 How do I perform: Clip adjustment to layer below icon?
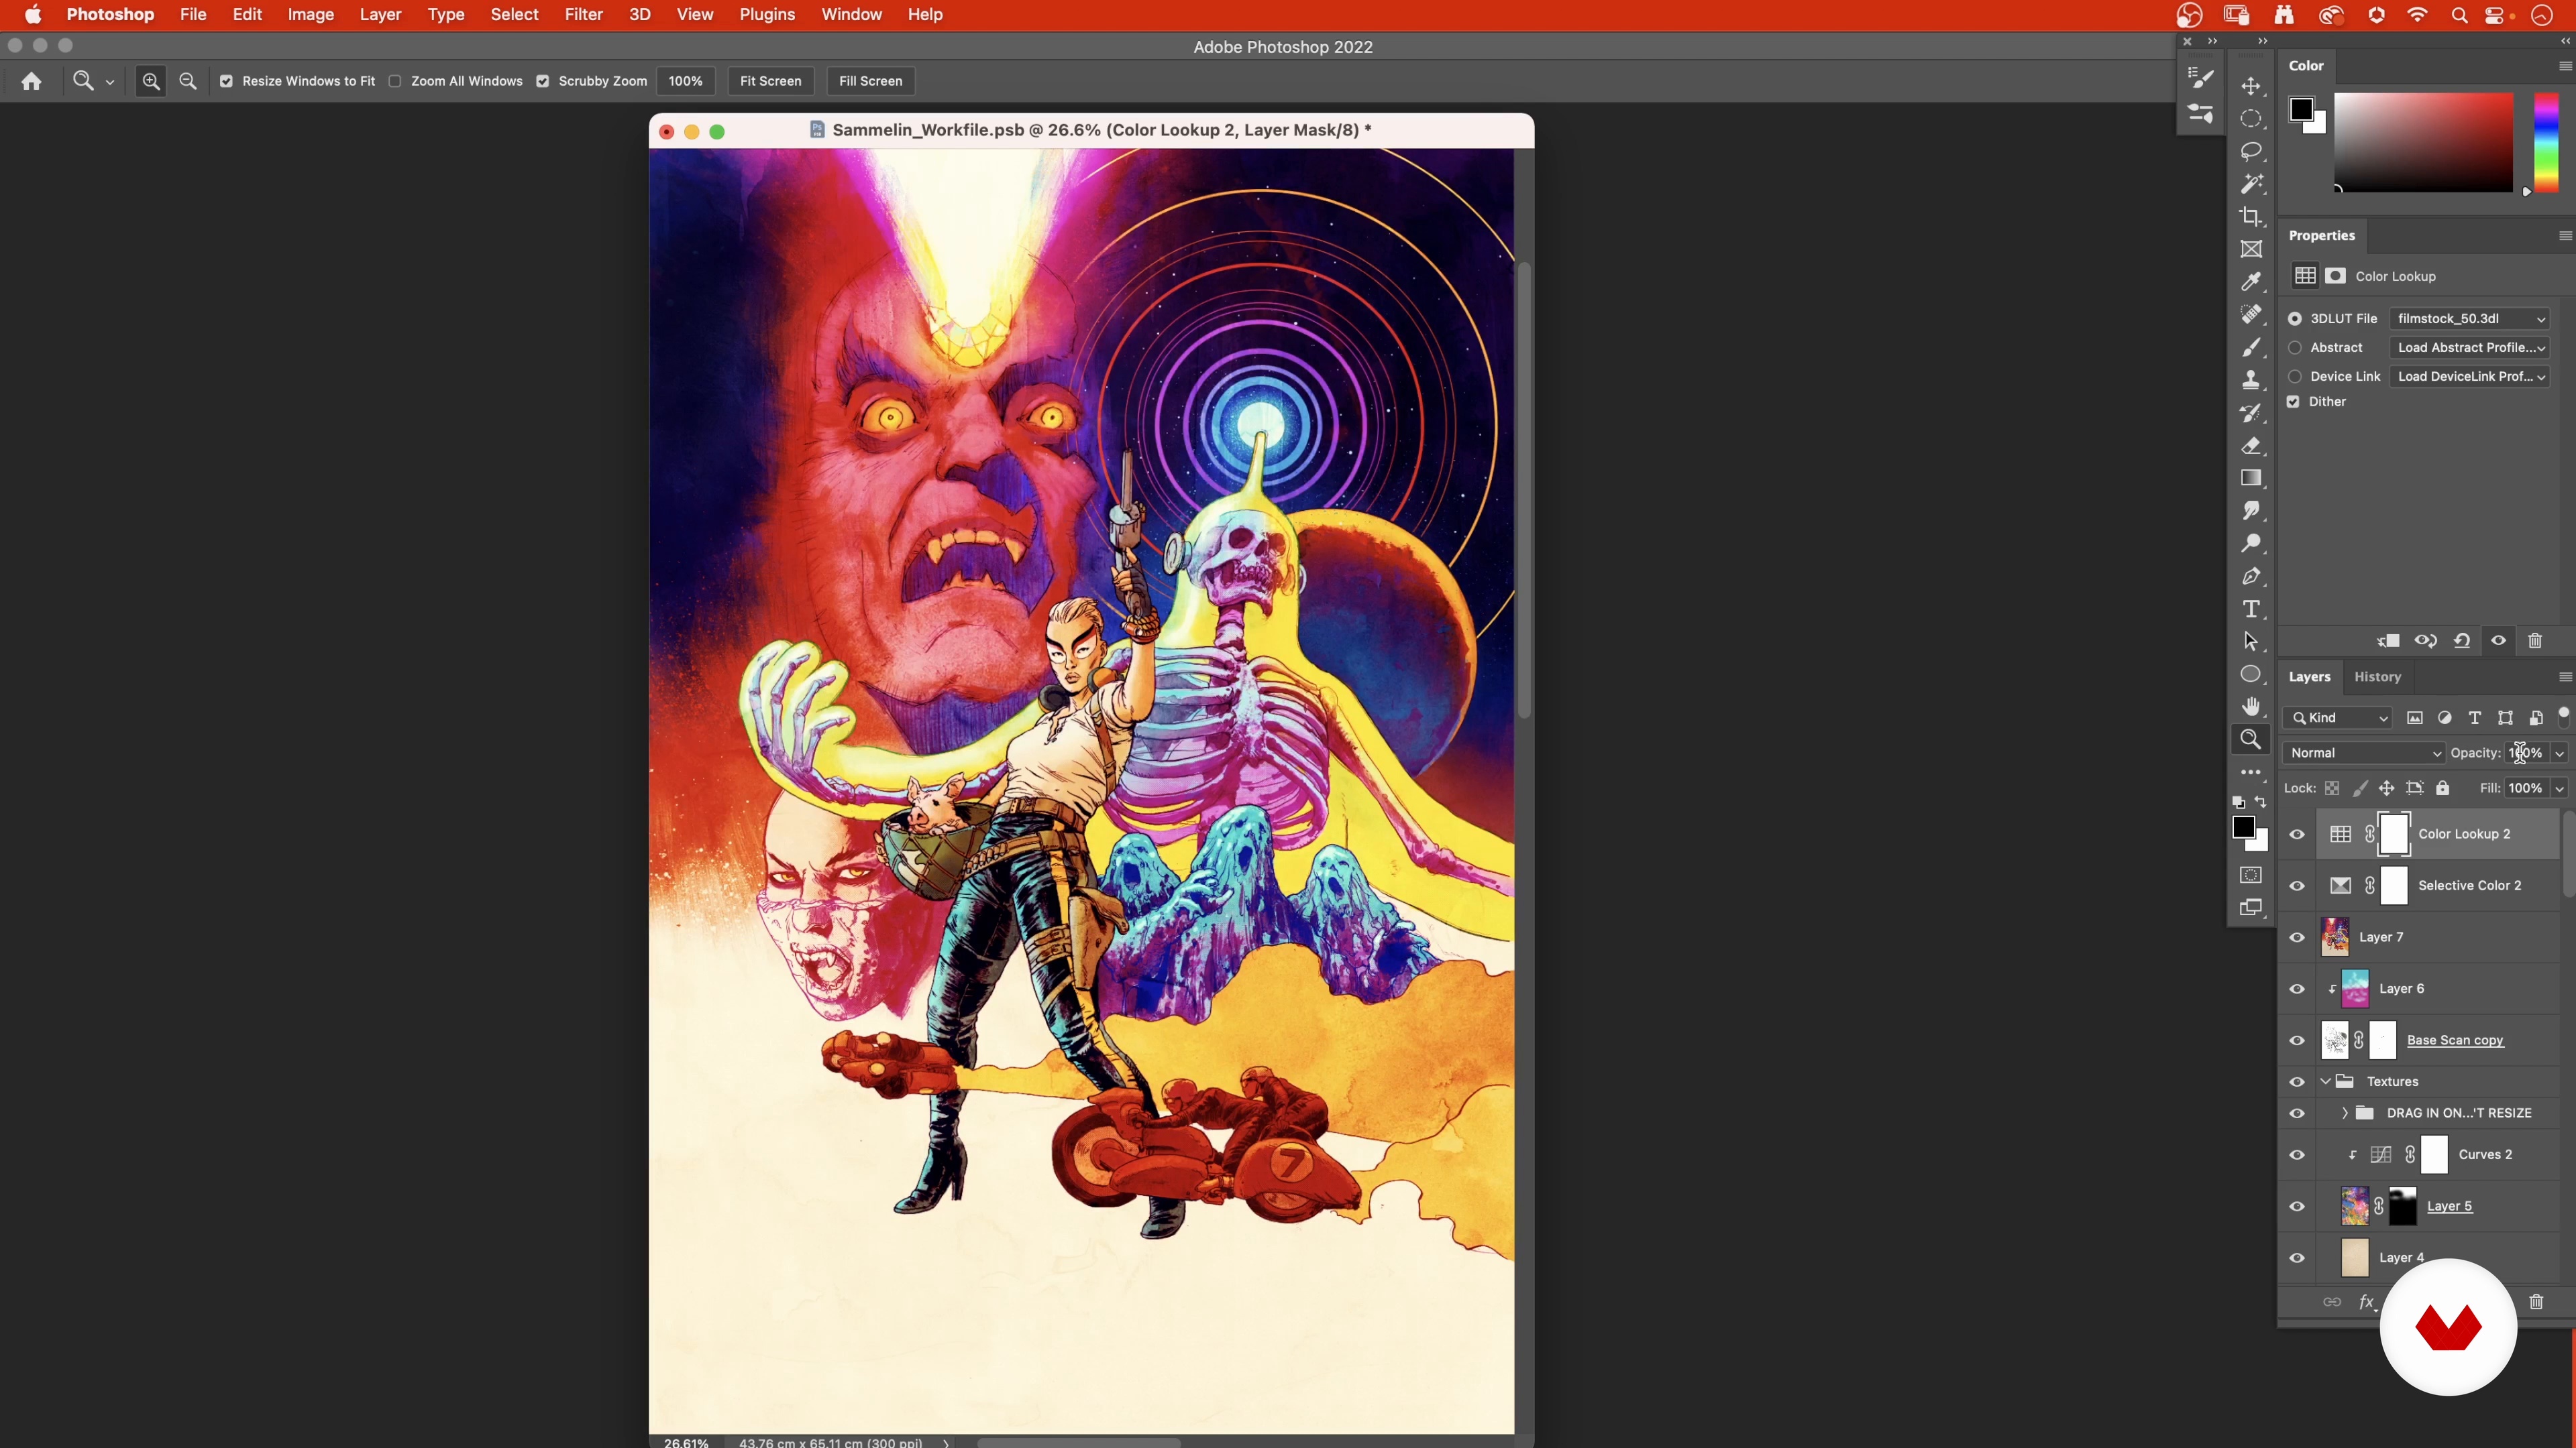[x=2389, y=642]
